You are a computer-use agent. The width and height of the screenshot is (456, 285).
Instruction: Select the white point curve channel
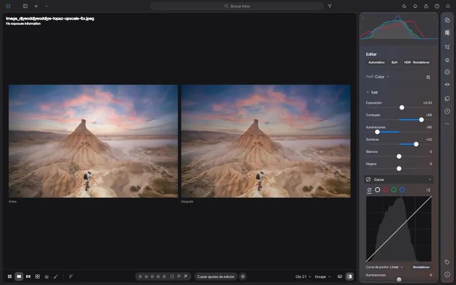(377, 190)
